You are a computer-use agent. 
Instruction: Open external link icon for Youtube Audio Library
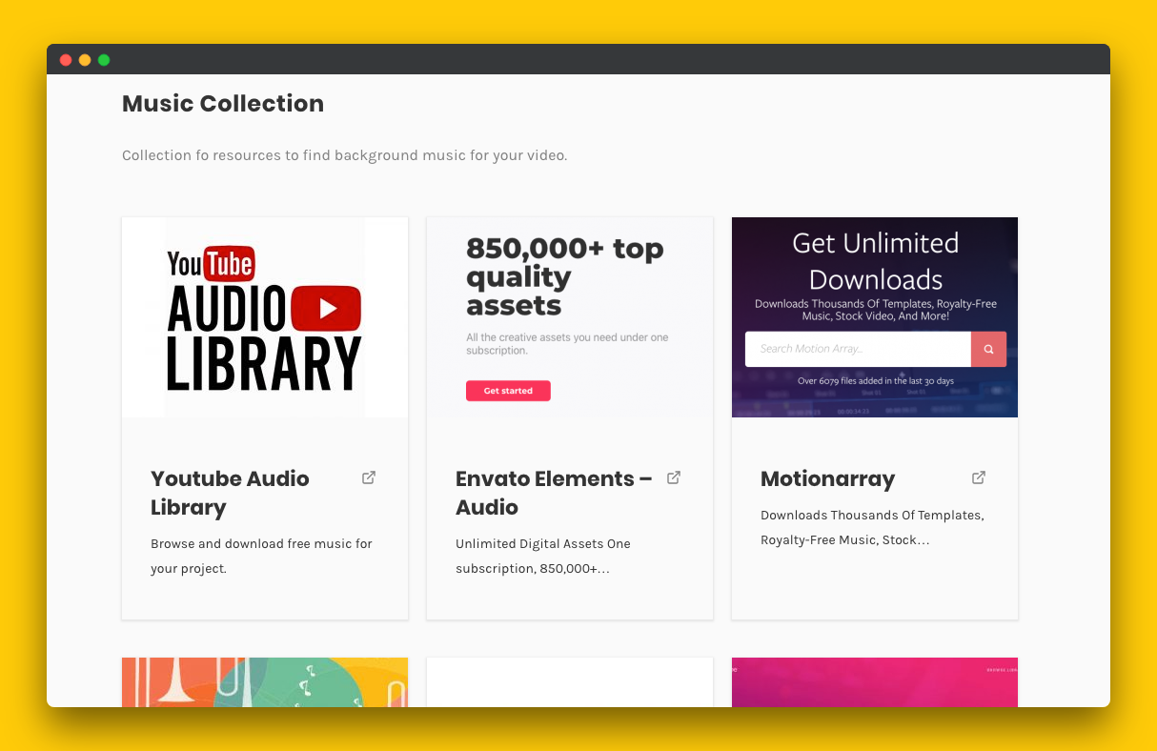click(369, 477)
